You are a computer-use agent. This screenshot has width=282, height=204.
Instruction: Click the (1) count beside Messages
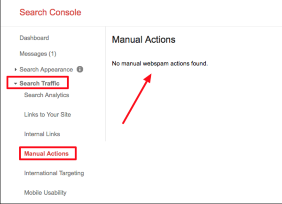click(x=53, y=54)
